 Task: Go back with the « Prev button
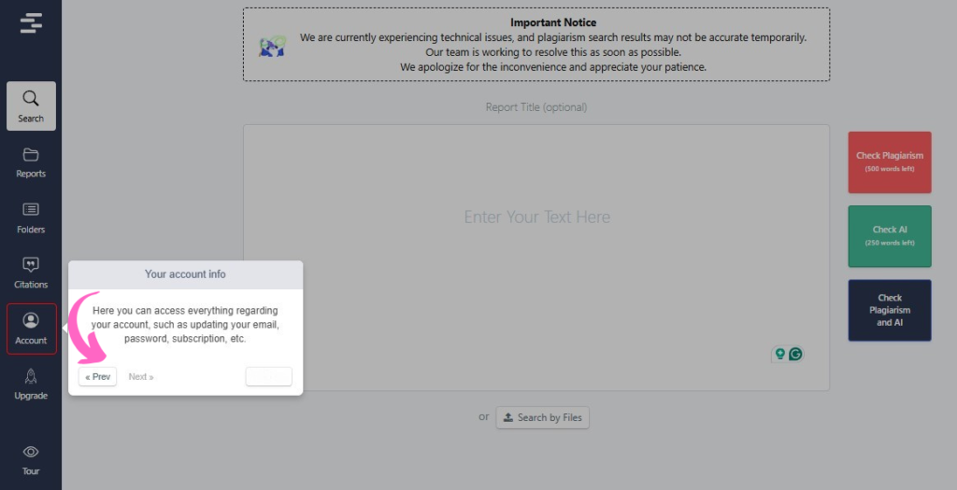97,377
